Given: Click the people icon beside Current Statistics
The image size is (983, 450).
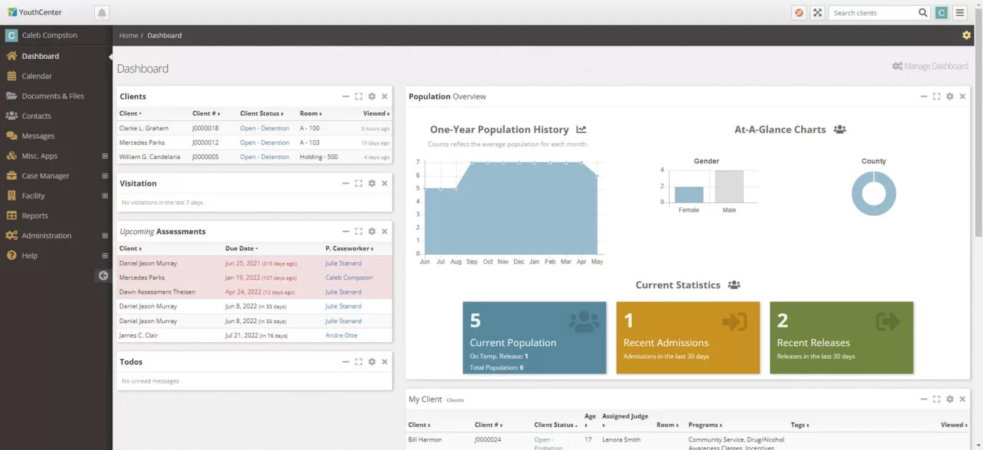Looking at the screenshot, I should pyautogui.click(x=734, y=285).
